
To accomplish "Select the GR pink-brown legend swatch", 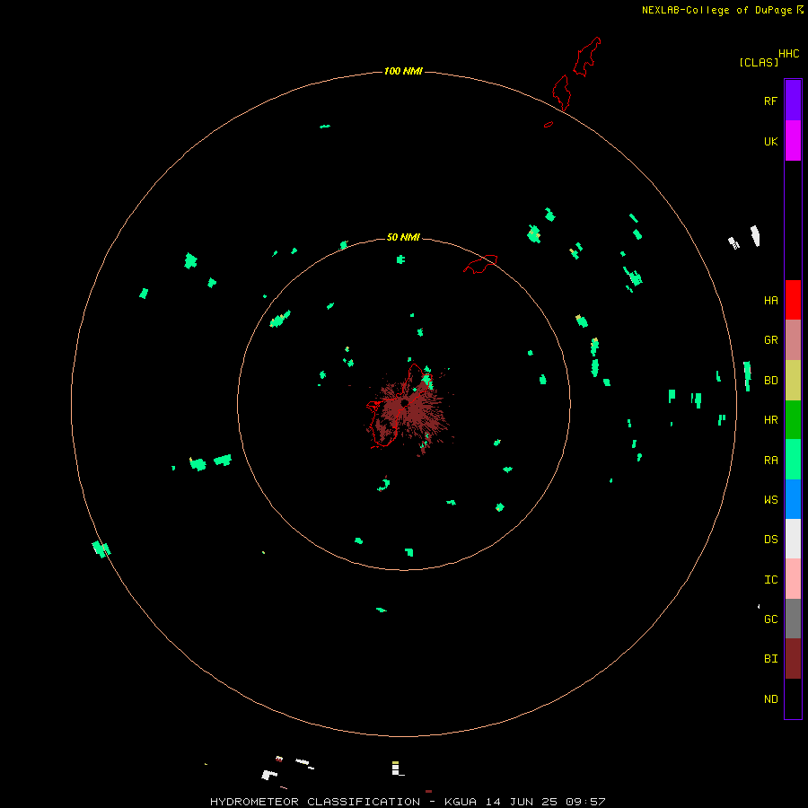I will point(793,340).
